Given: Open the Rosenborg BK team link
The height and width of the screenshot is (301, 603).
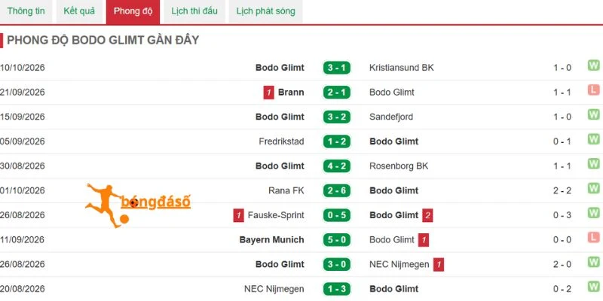Looking at the screenshot, I should 399,166.
